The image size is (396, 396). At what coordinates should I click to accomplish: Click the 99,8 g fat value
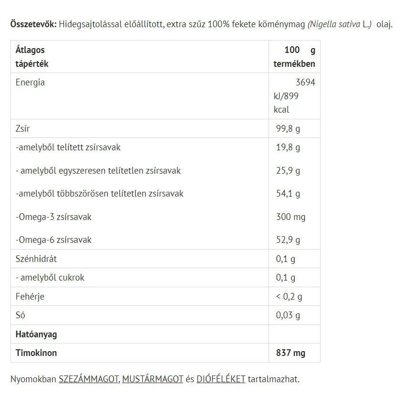288,128
